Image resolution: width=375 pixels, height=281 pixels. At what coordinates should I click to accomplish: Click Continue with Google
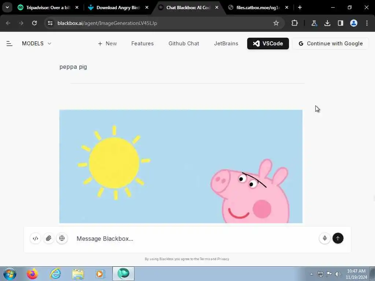click(x=330, y=44)
